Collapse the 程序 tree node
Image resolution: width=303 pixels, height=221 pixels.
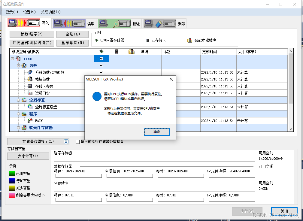pyautogui.click(x=18, y=114)
